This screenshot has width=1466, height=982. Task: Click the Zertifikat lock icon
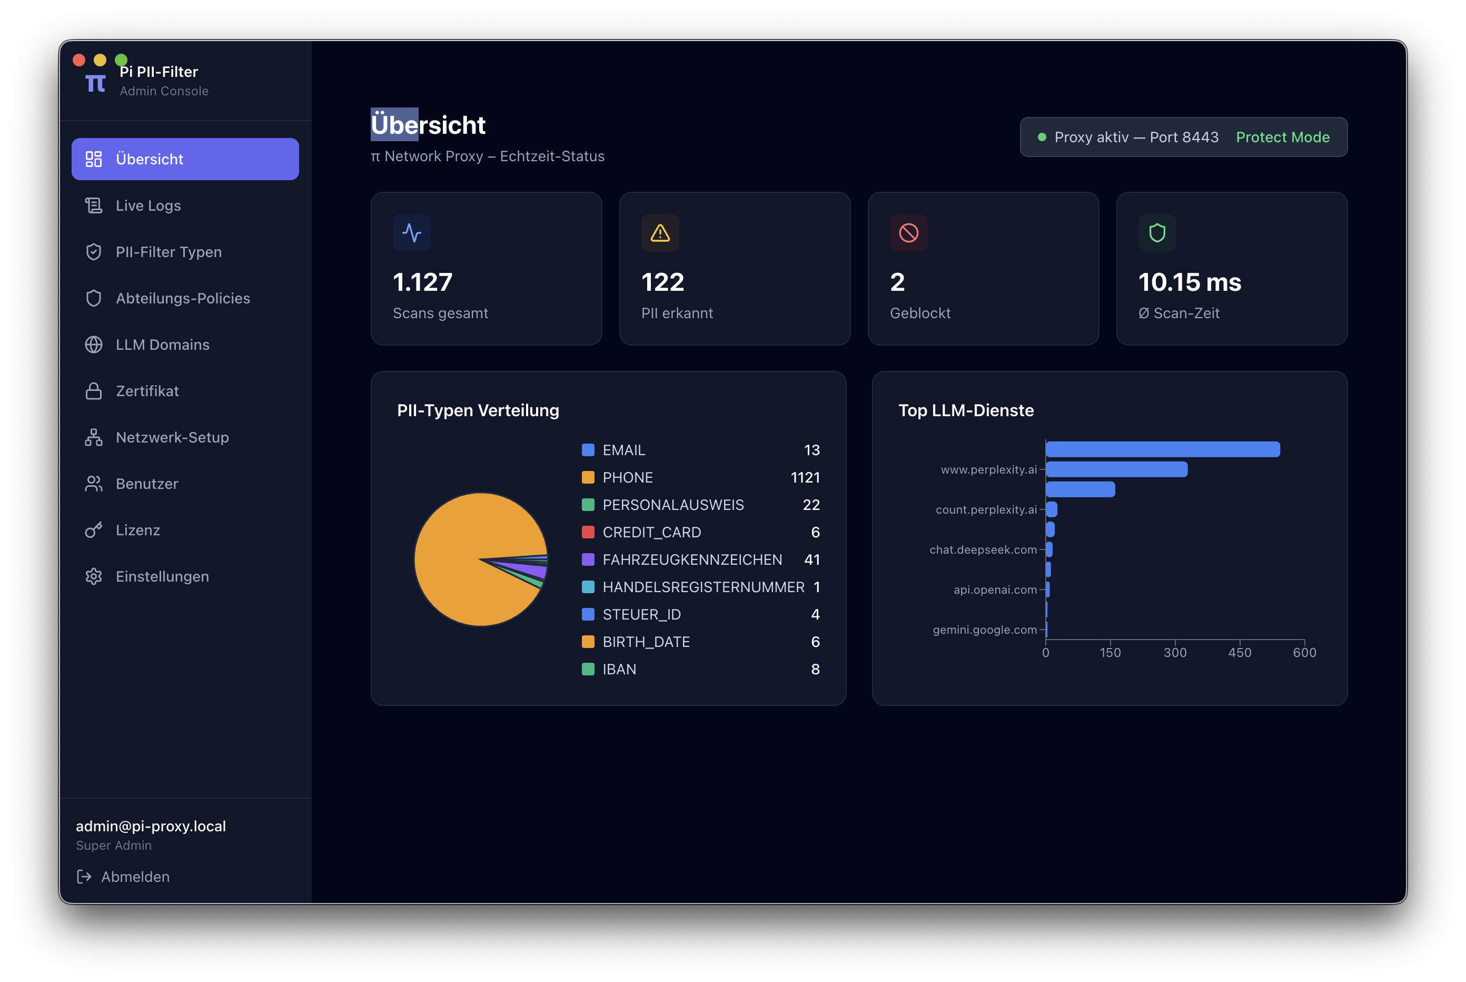point(93,391)
